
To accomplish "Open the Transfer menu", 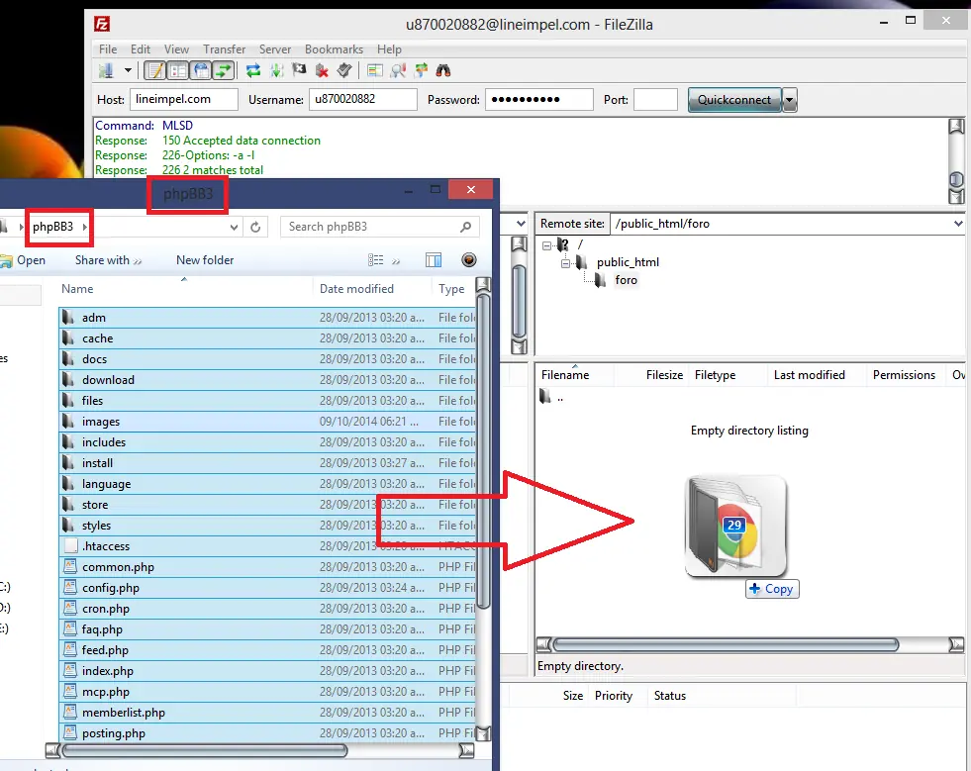I will point(224,48).
